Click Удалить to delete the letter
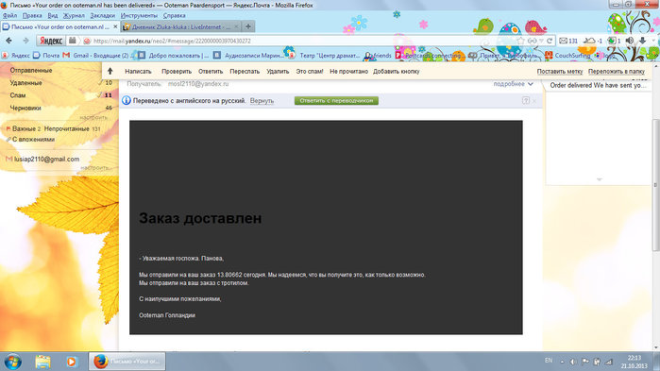Viewport: 660px width, 371px height. (x=278, y=72)
